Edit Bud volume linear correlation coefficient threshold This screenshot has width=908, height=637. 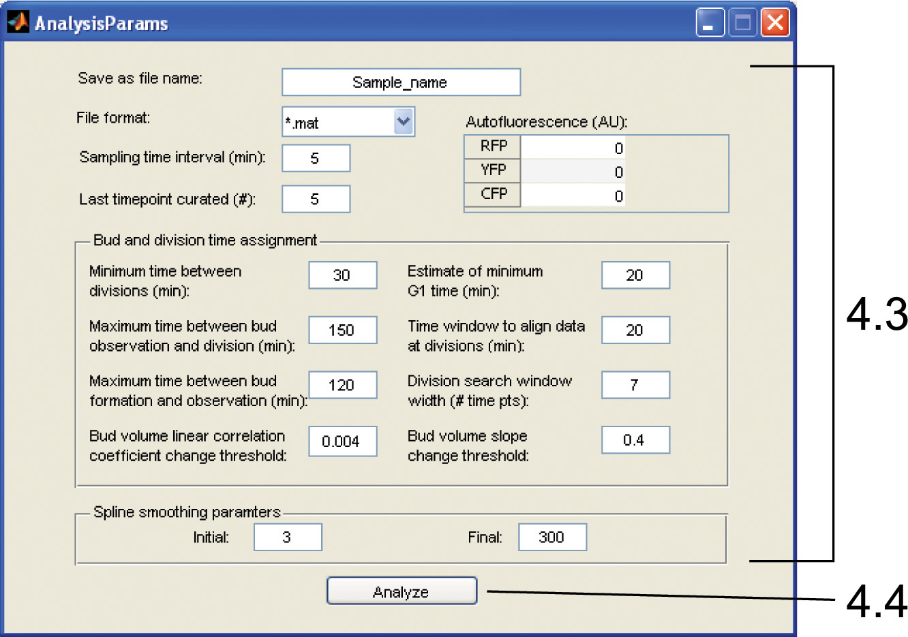point(343,441)
